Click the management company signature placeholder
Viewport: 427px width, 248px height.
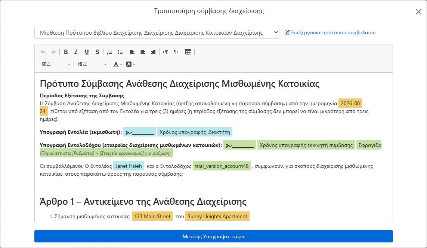pos(239,145)
